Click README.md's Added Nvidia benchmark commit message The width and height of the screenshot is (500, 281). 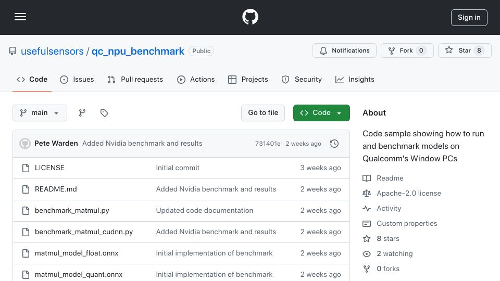(216, 189)
